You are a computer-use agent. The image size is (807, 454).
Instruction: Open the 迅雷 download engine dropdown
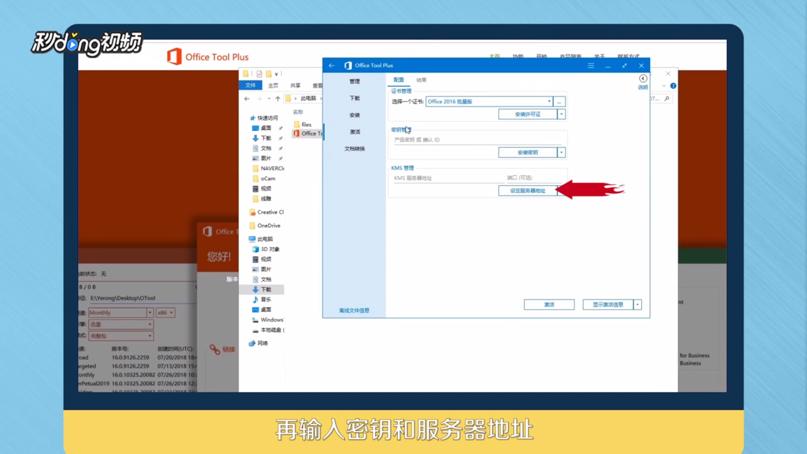pyautogui.click(x=121, y=325)
